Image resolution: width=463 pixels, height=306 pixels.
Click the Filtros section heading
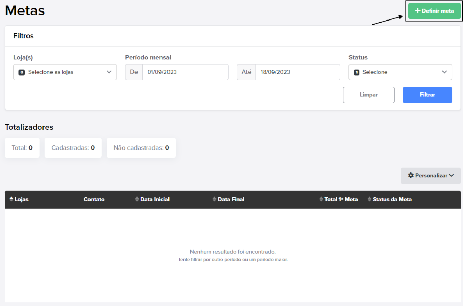tap(23, 36)
